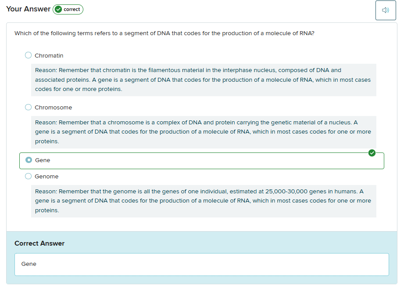Click the Your Answer heading

tap(28, 9)
